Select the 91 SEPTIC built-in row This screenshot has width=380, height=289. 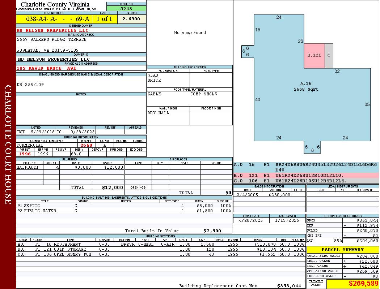tap(124, 206)
